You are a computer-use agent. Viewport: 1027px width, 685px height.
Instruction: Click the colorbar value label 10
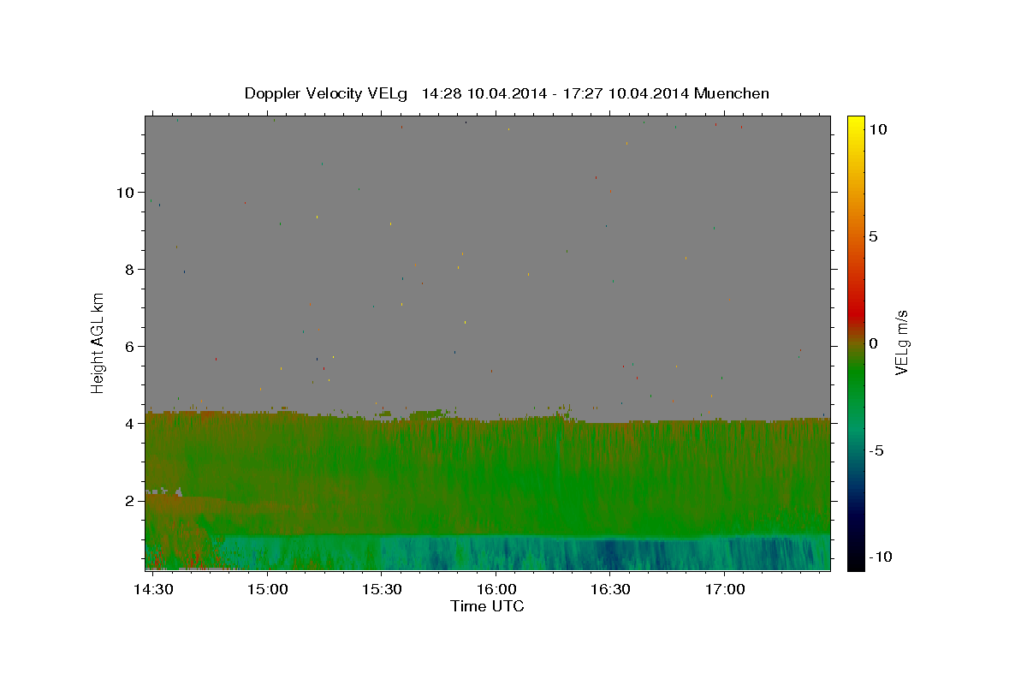[877, 128]
